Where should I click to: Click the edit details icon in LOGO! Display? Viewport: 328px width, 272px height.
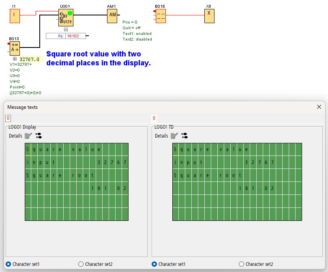[28, 136]
